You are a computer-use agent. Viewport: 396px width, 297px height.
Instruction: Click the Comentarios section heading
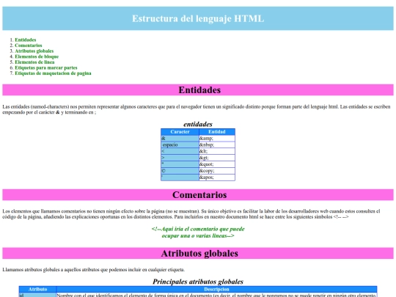click(x=198, y=195)
